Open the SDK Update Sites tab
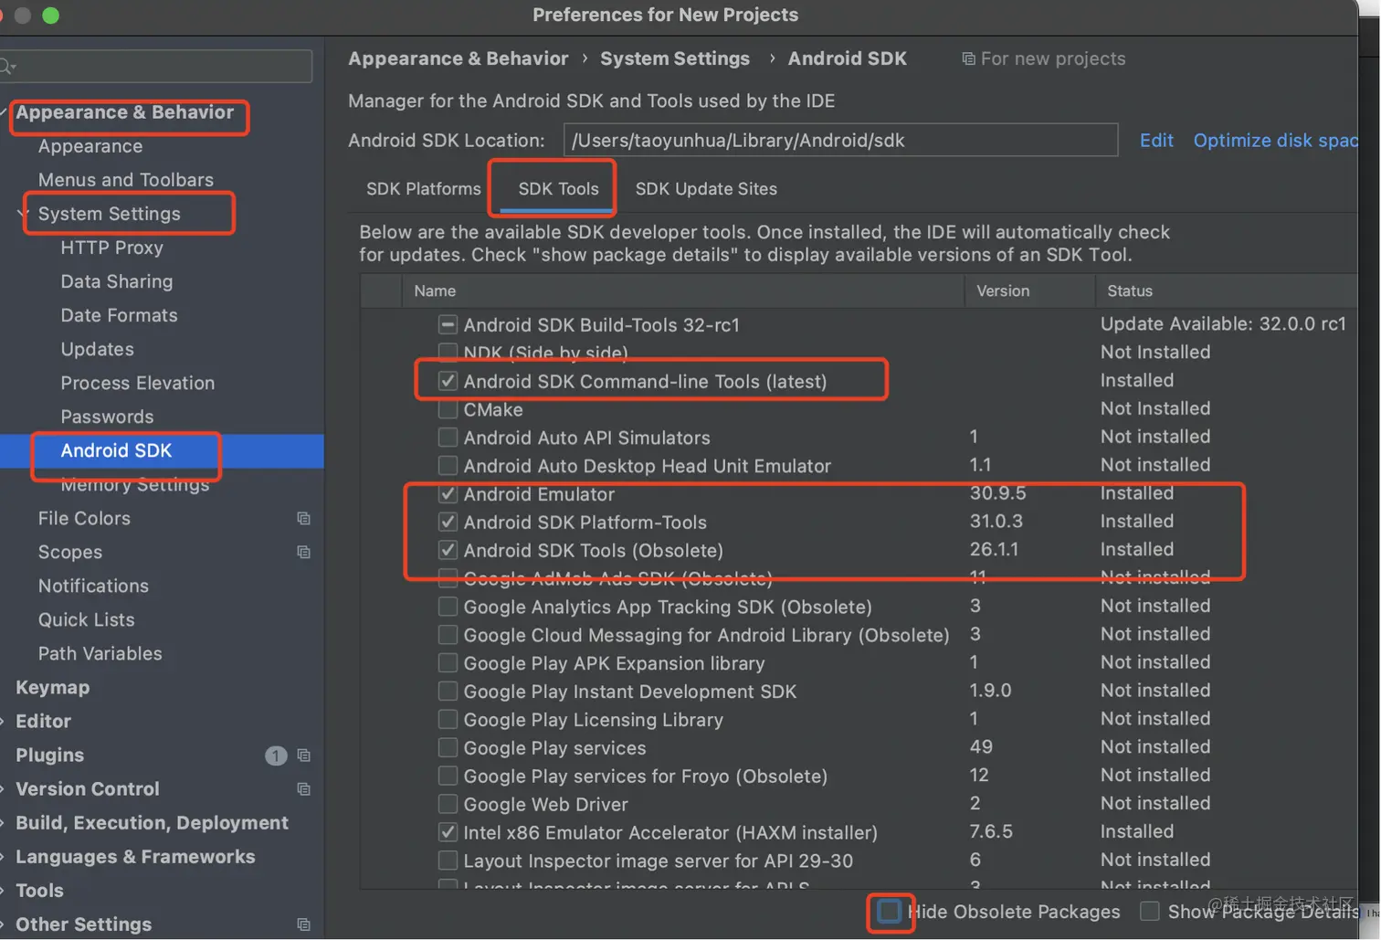This screenshot has width=1381, height=940. tap(706, 189)
